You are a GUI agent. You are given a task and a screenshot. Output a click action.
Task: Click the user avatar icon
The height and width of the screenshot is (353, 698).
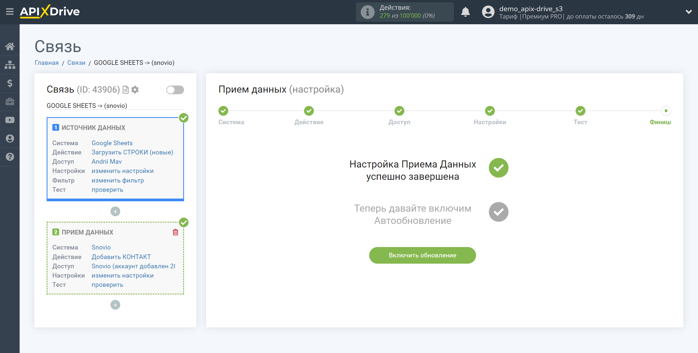click(488, 12)
